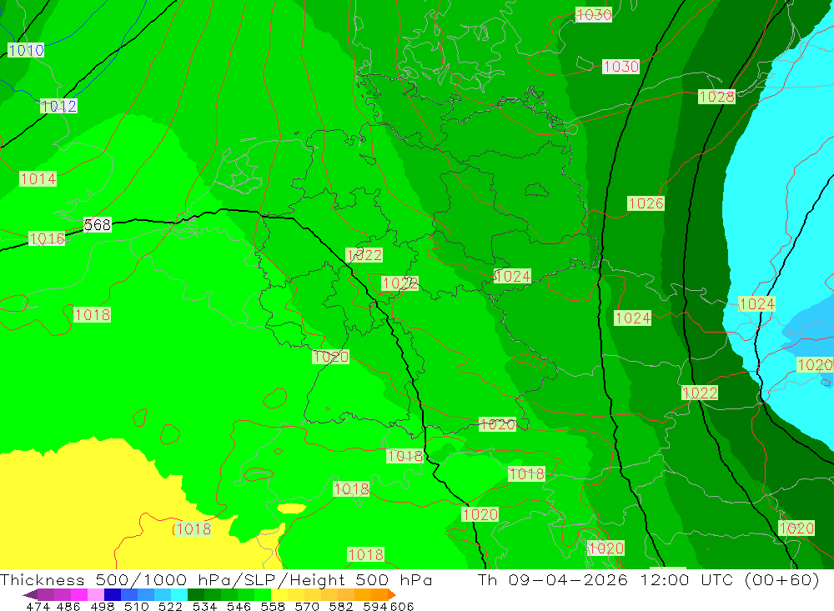This screenshot has width=834, height=611.
Task: Pick the cyan legend swatch
Action: point(179,594)
